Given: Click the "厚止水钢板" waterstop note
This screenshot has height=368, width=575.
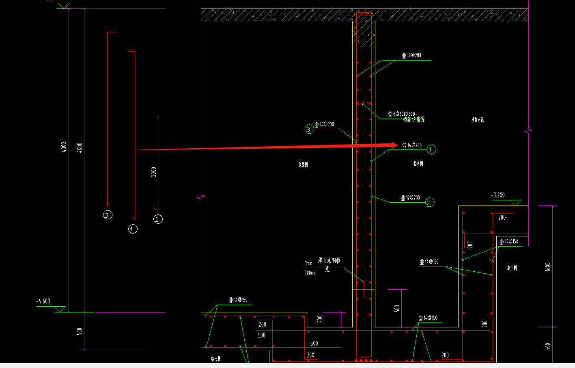Looking at the screenshot, I should [329, 260].
